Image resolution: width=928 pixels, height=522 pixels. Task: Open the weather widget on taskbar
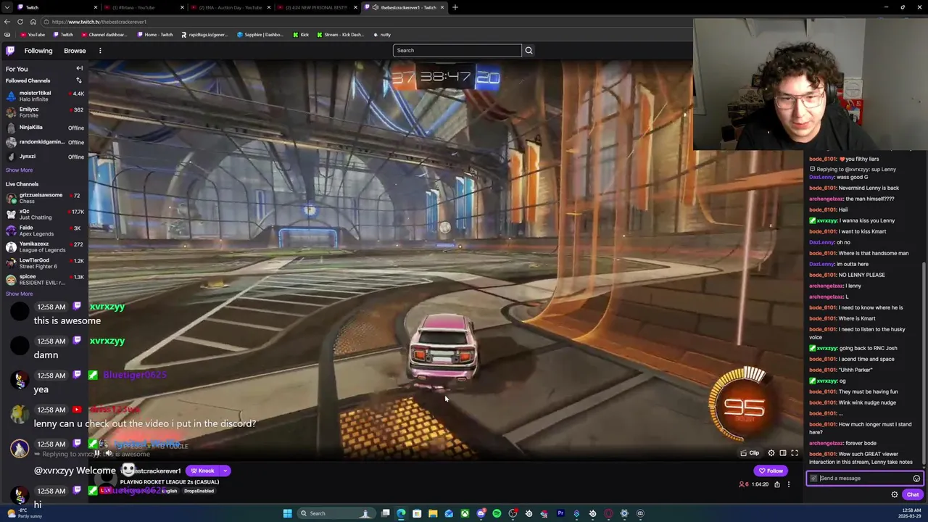pos(25,513)
